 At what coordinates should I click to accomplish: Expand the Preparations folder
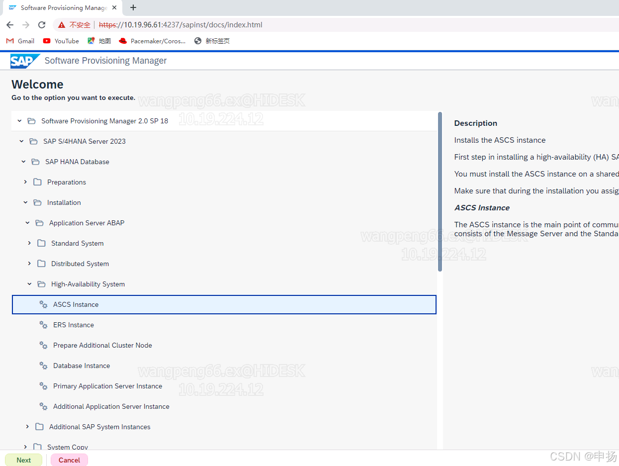25,182
